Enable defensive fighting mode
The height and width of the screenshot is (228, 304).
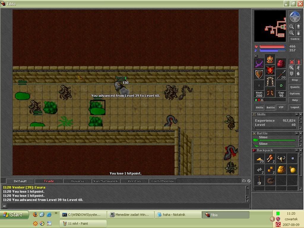(x=292, y=74)
